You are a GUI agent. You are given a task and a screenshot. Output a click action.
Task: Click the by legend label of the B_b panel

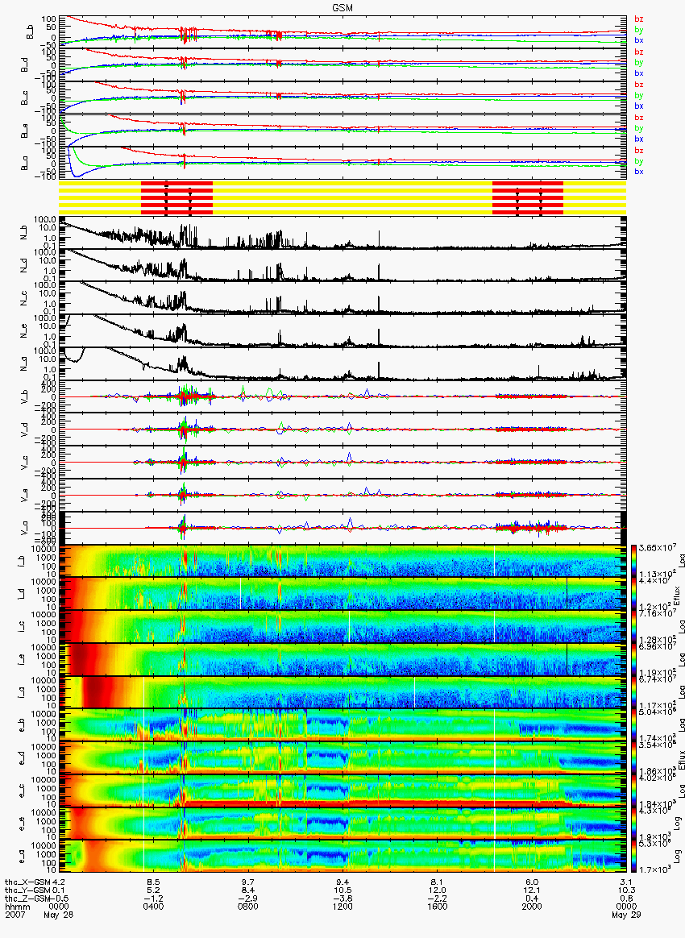pos(638,29)
